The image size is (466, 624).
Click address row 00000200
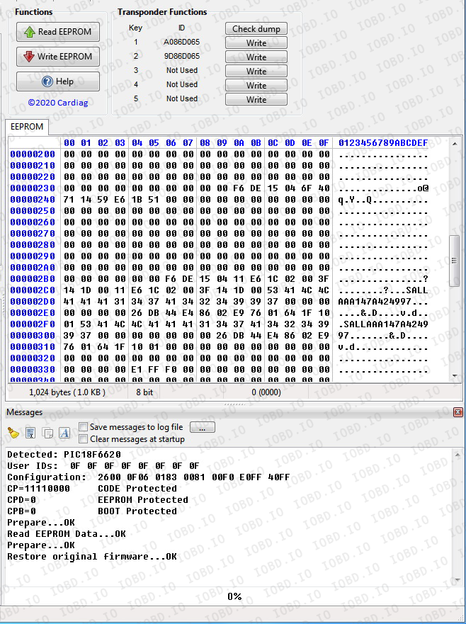(x=33, y=154)
